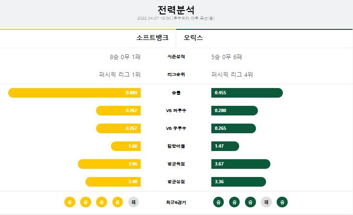This screenshot has width=353, height=215.
Task: Click 소프트뱅크's lone gray 패 result circle
Action: click(134, 202)
